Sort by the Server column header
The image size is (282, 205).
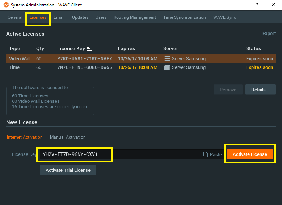pos(171,49)
